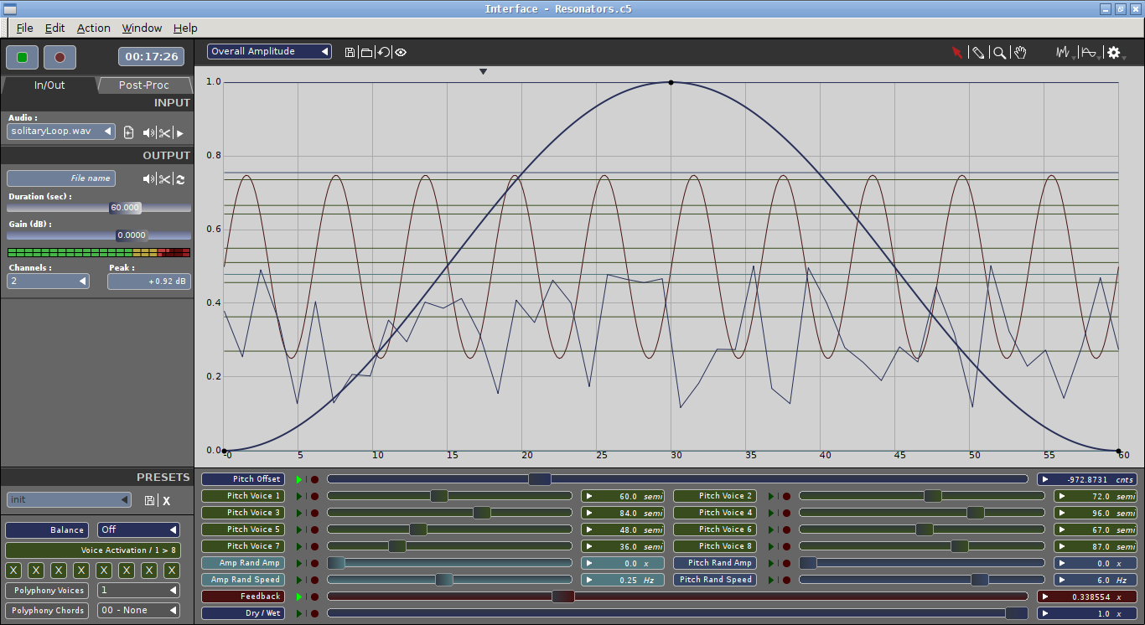1145x625 pixels.
Task: Toggle third voice activation checkbox
Action: pos(59,571)
